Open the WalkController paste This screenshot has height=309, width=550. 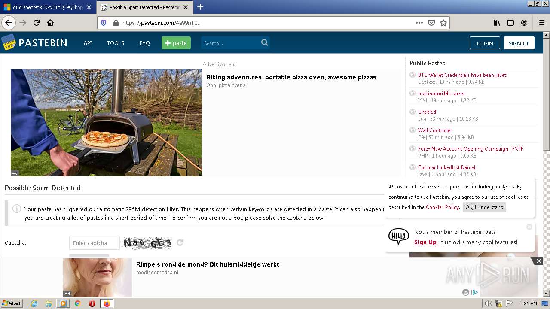435,130
